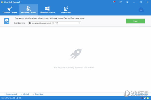Screen dimensions: 151x100
Task: Click the Wise Disk Cleaner app icon
Action: [2, 2]
